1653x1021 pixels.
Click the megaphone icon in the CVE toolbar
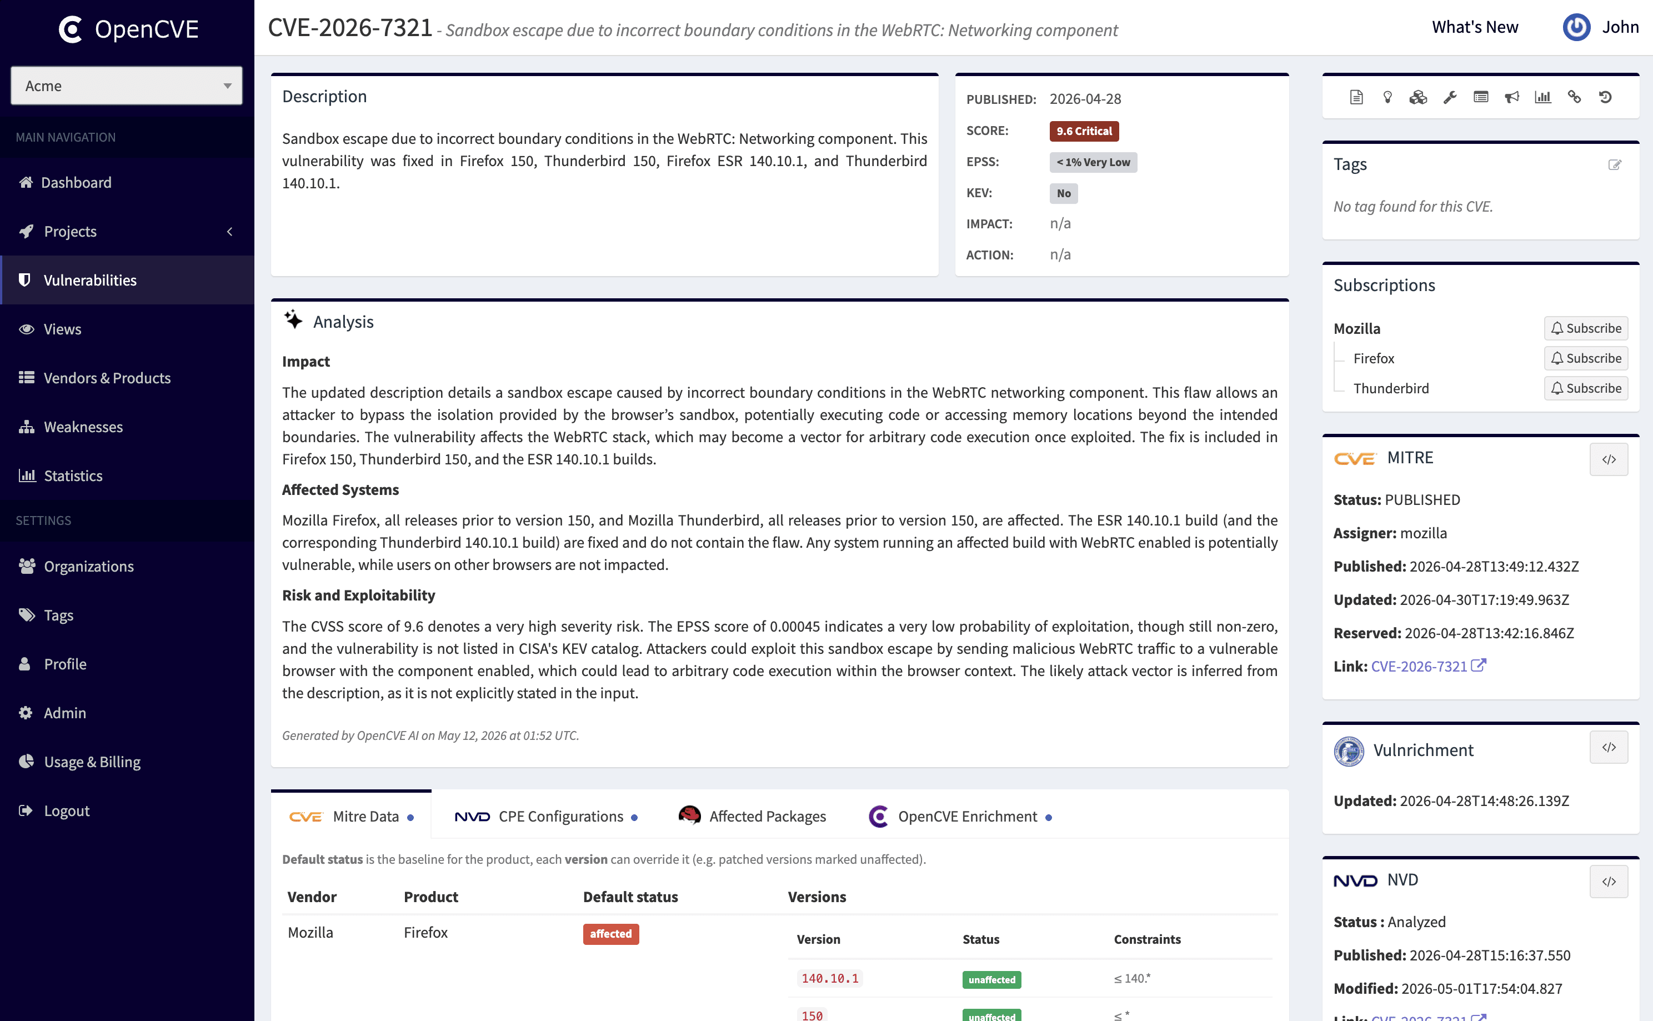[1512, 97]
